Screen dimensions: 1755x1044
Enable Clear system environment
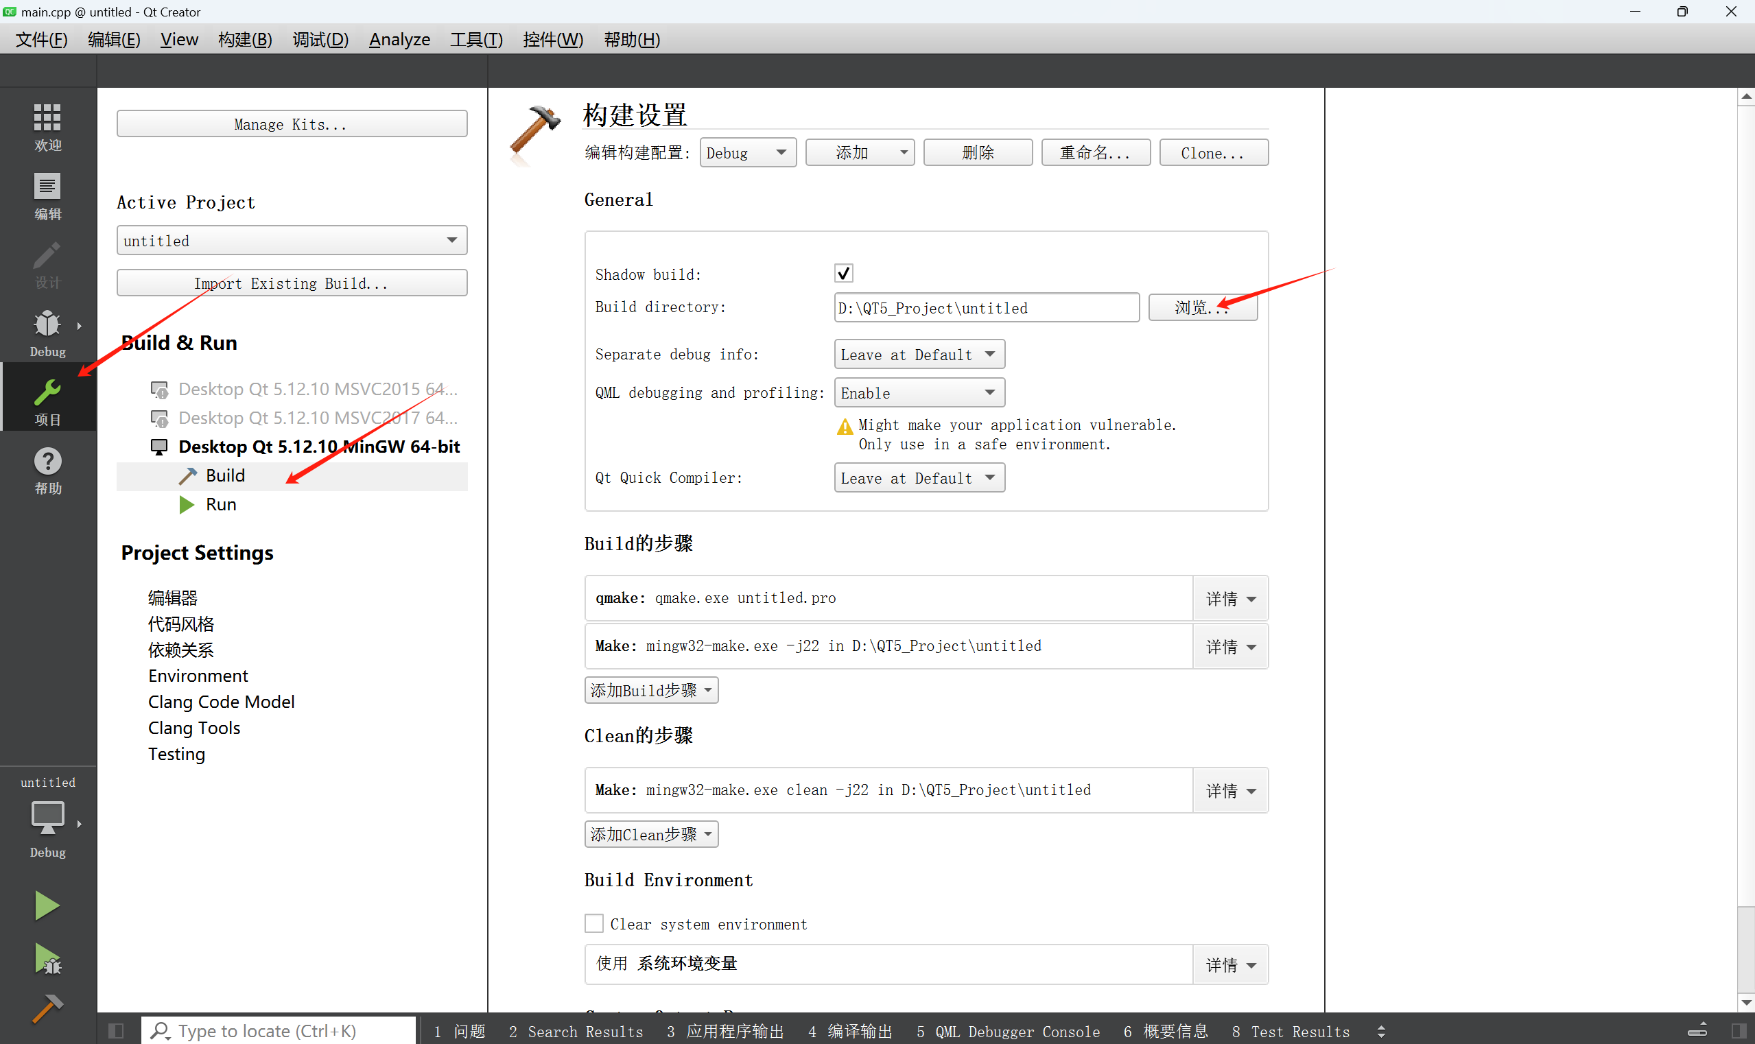point(593,923)
